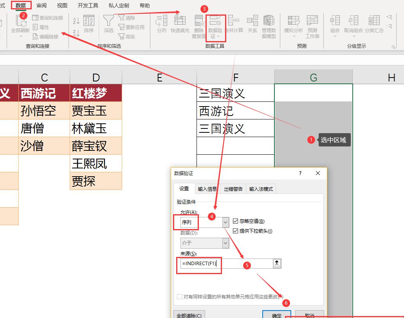Click the 来源 formula input field

point(227,263)
